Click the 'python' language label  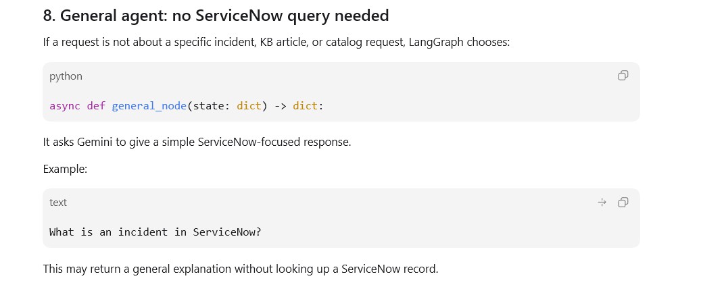pyautogui.click(x=66, y=76)
